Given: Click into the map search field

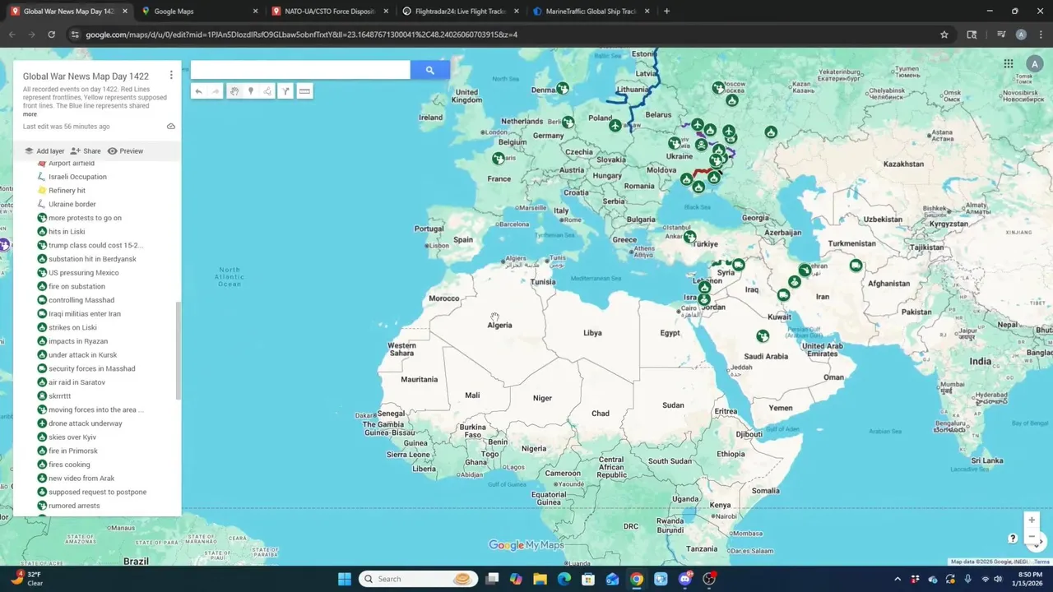Looking at the screenshot, I should point(300,70).
